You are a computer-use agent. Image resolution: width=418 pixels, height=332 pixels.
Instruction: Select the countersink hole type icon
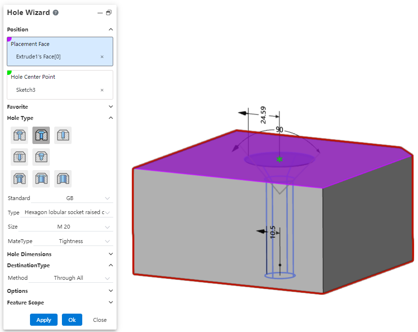[41, 135]
